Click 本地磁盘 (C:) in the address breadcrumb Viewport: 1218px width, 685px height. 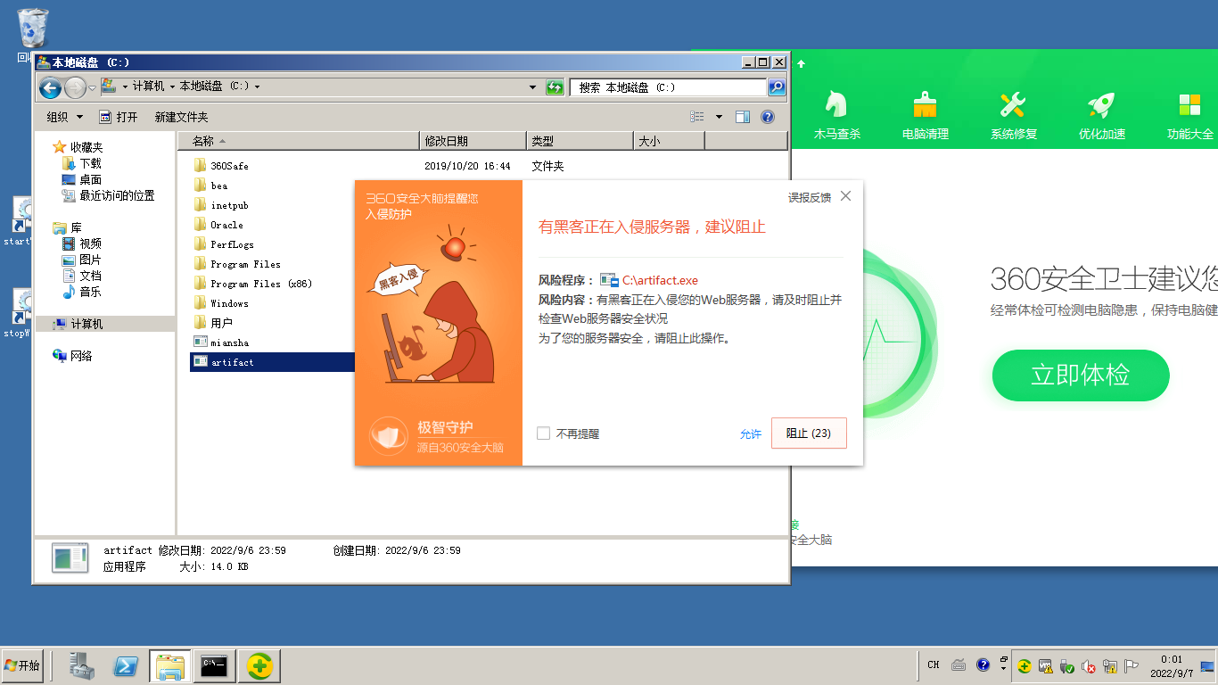214,87
